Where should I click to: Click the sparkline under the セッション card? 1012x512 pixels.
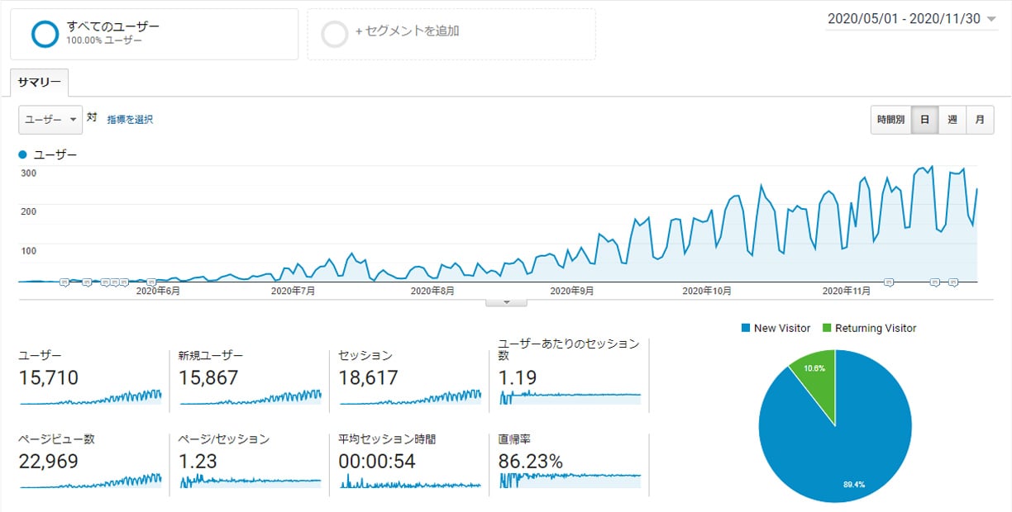pyautogui.click(x=410, y=397)
